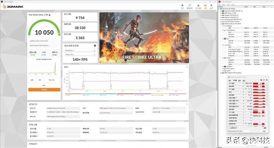Open the NVIDIA GeForce RTX 4070 selector in GPU-Z
The height and width of the screenshot is (148, 274).
(239, 131)
